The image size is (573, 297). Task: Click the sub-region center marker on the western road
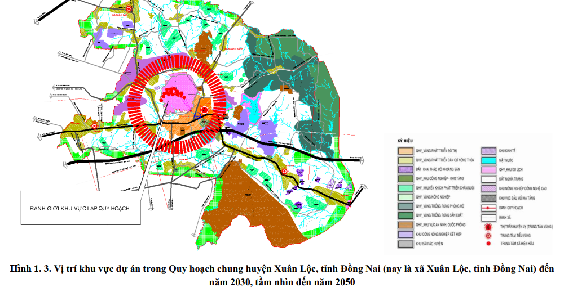point(95,126)
